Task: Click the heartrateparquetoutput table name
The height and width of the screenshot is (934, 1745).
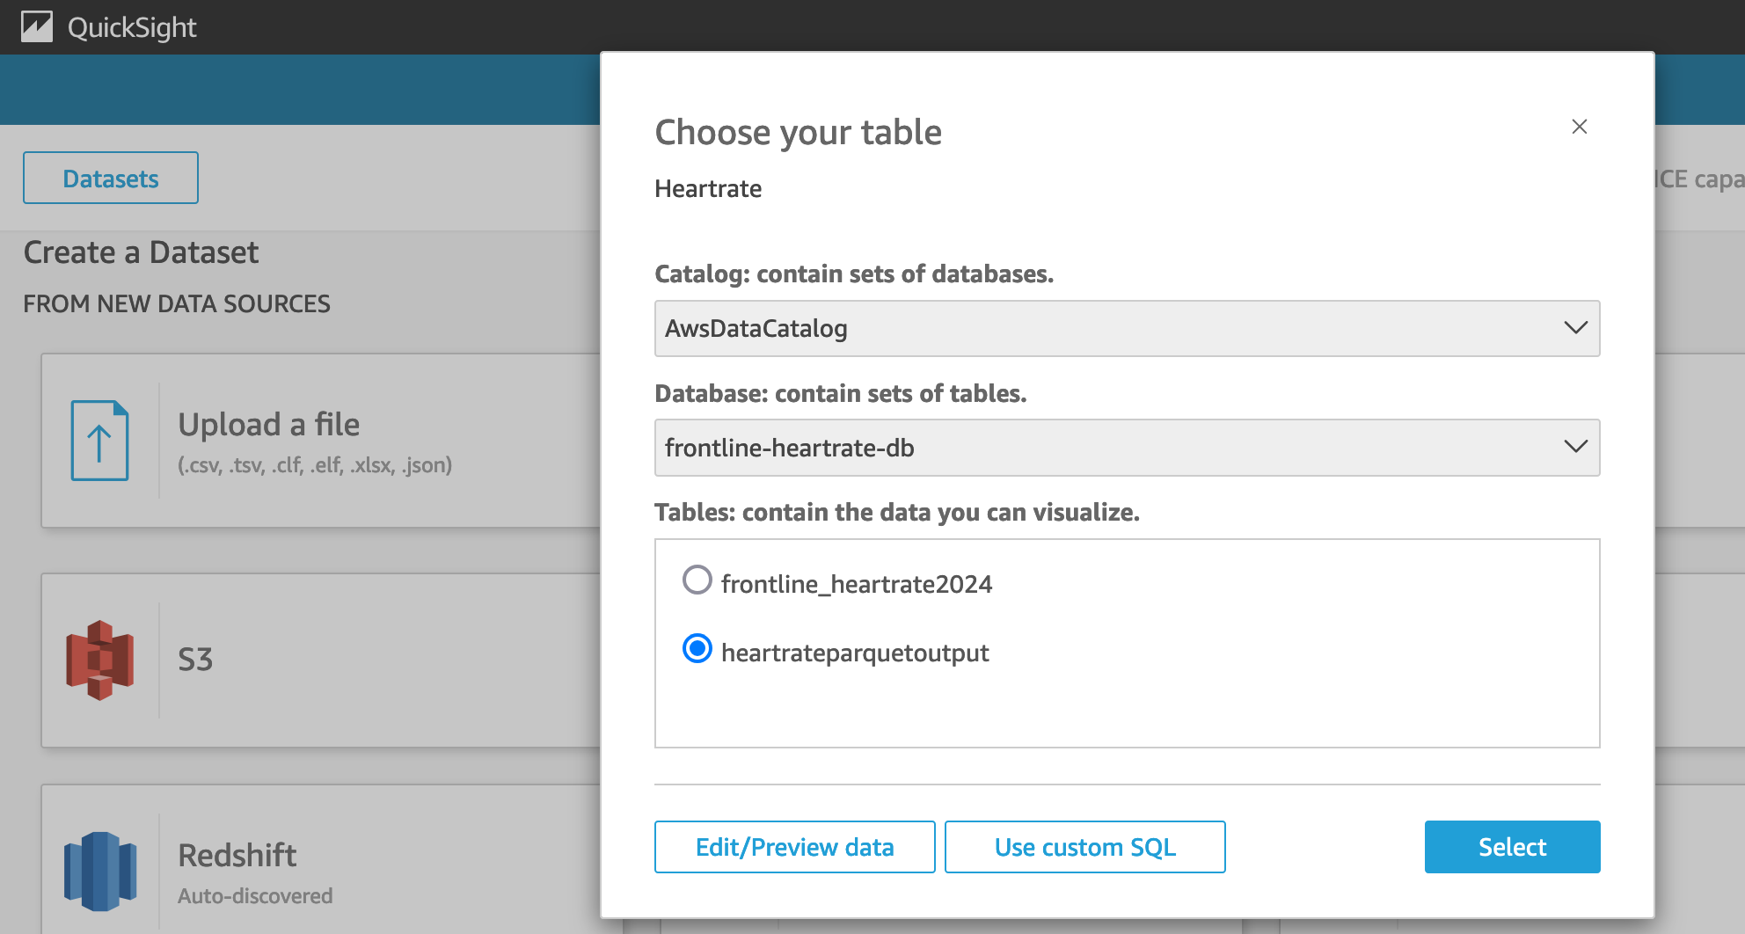Action: coord(855,653)
